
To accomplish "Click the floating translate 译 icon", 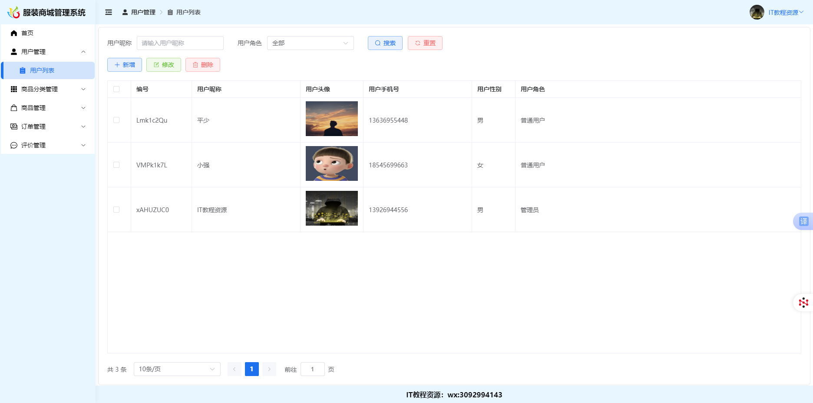I will (803, 221).
